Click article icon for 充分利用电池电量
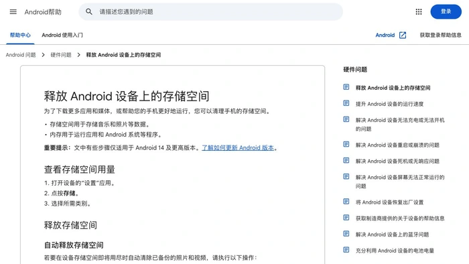469x264 pixels. tap(346, 250)
